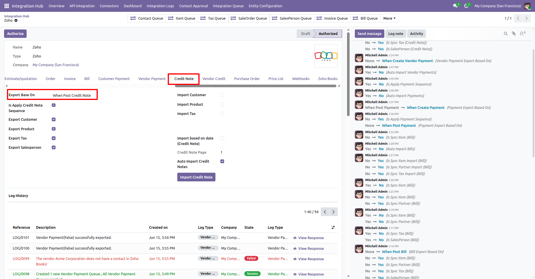The width and height of the screenshot is (535, 279).
Task: Enable the Import Product checkbox
Action: point(222,104)
